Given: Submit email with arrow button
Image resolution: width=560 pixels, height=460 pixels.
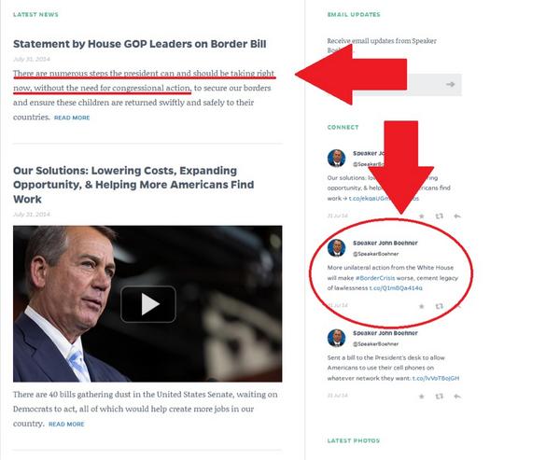Looking at the screenshot, I should [x=451, y=84].
